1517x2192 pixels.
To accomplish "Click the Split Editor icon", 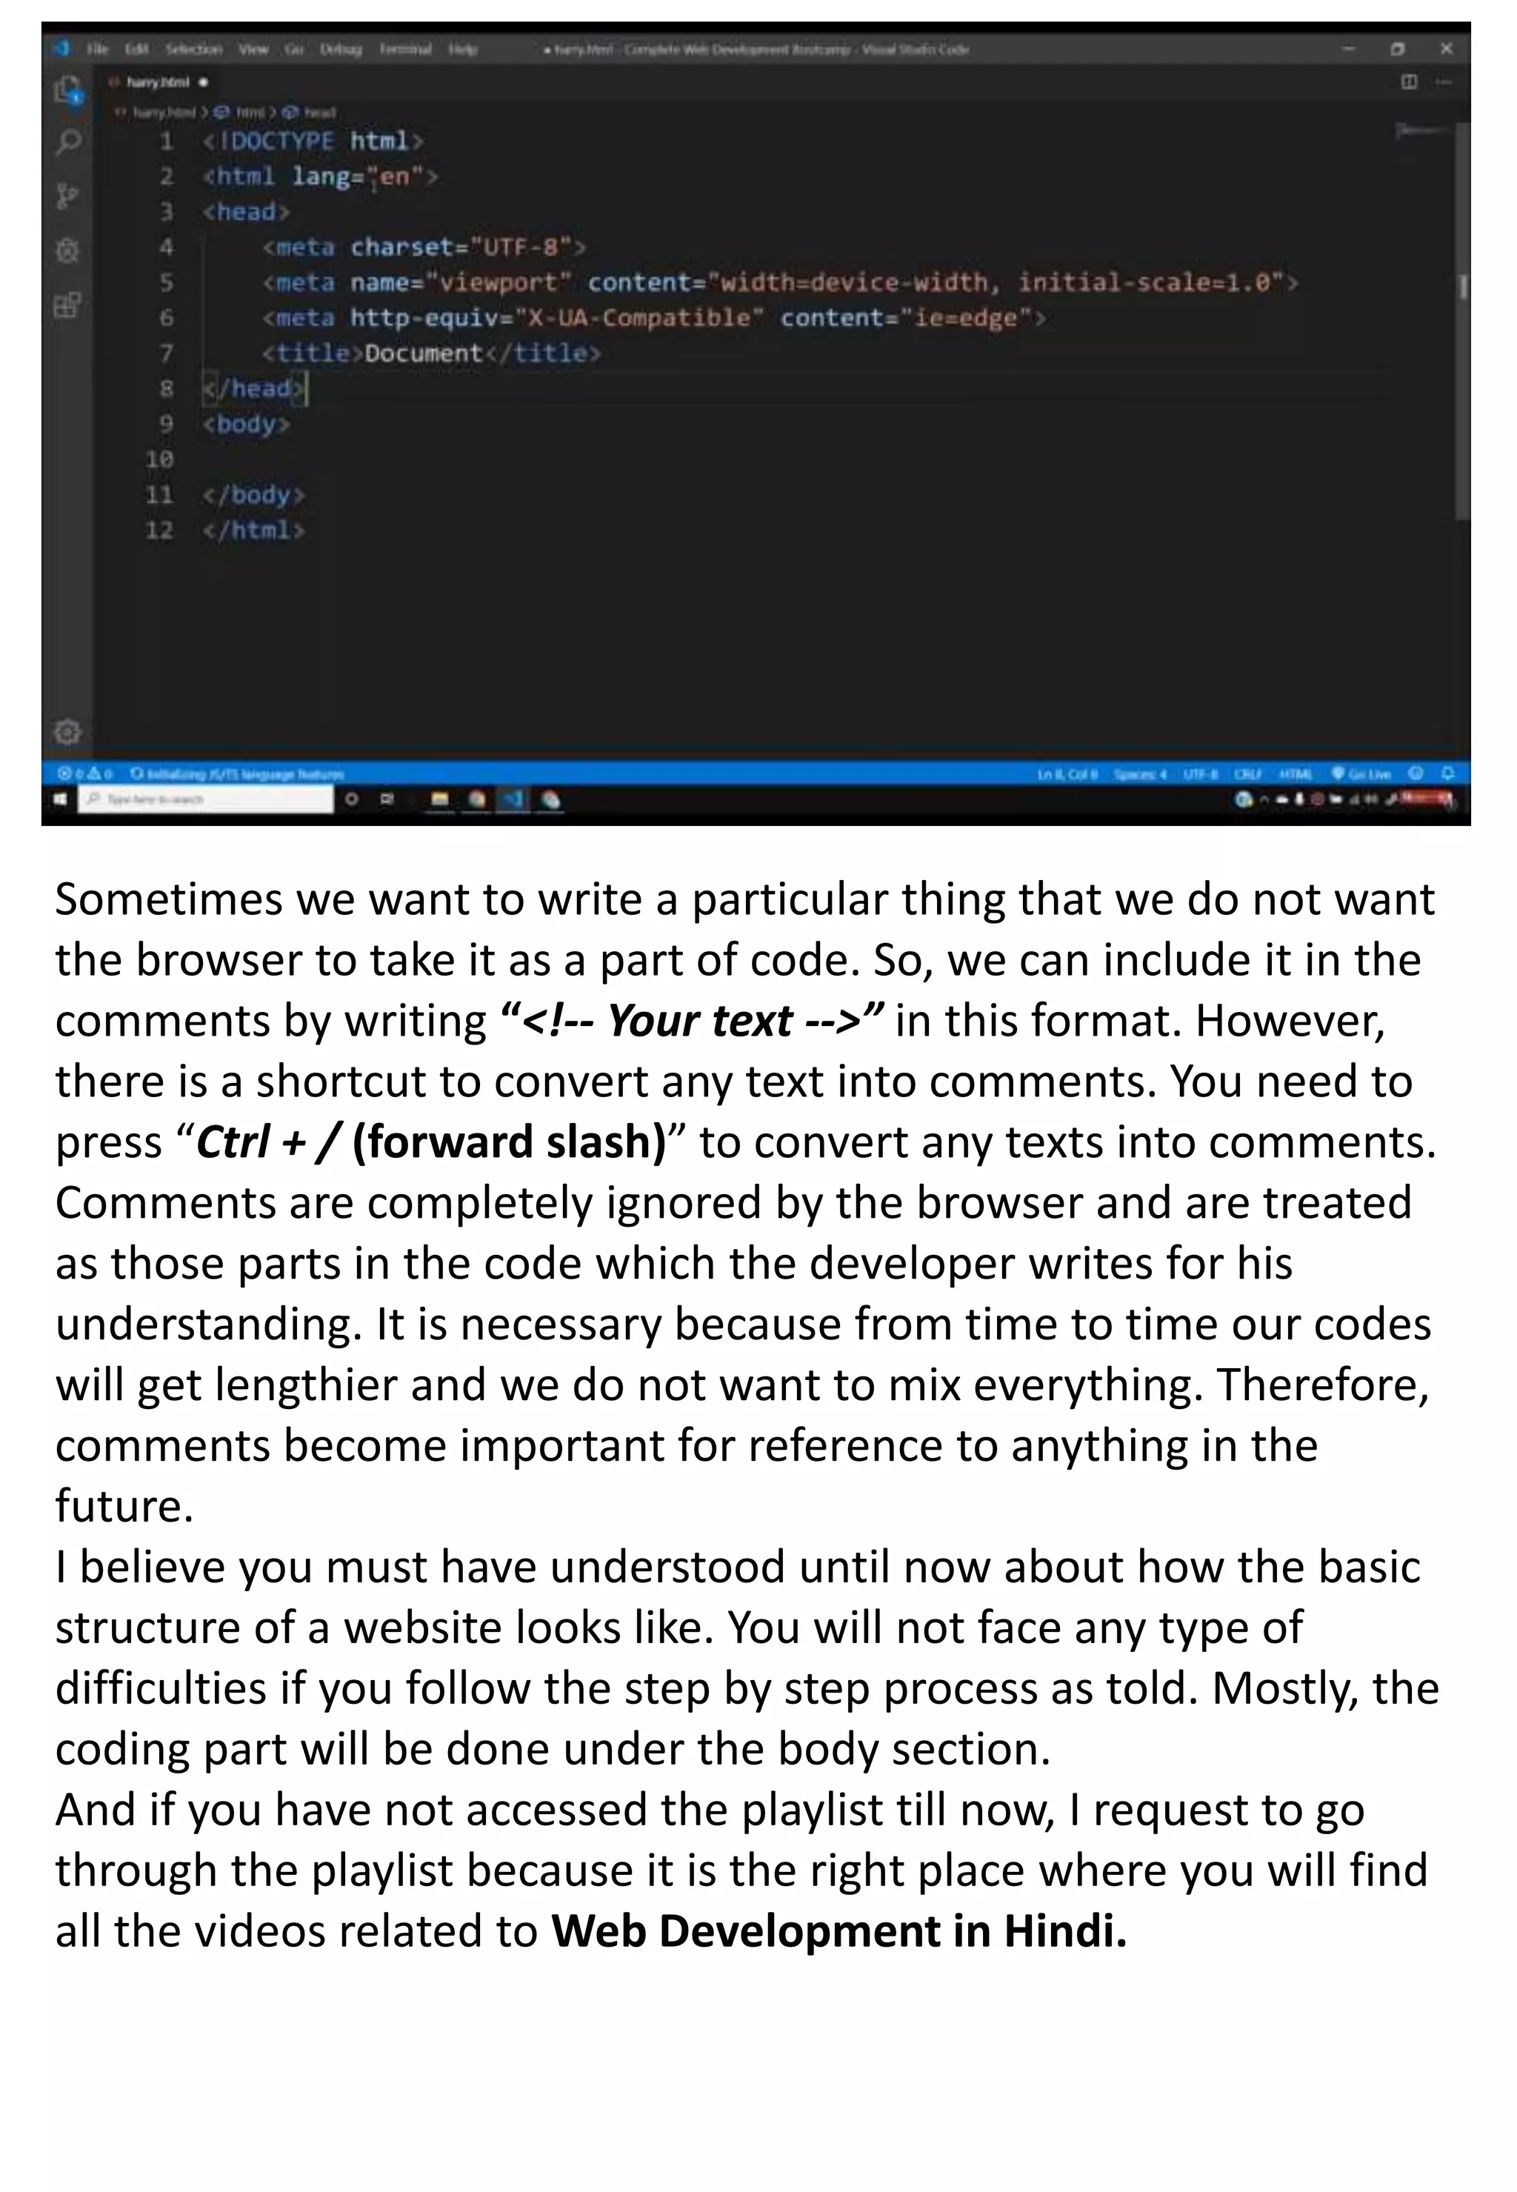I will 1410,81.
